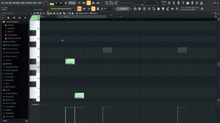220x123 pixels.
Task: Click the piano roll stamp tool
Action: pos(41,13)
